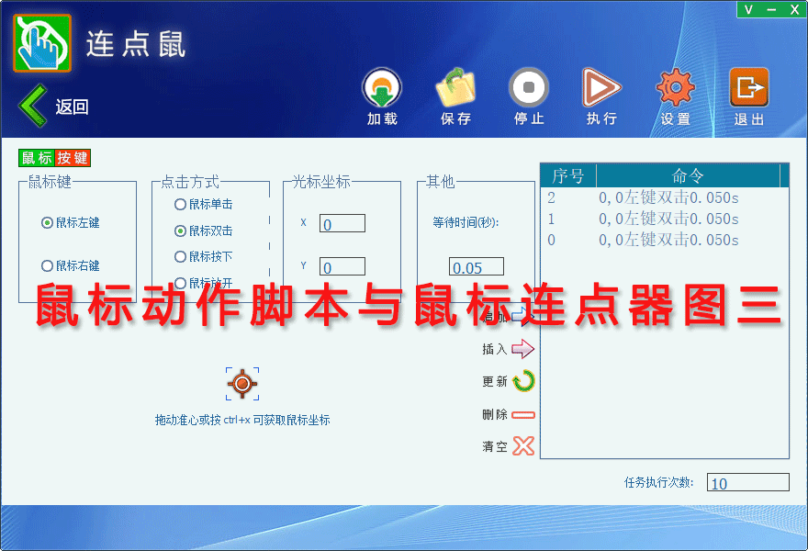Select command row with 序号 1
808x551 pixels.
click(x=664, y=219)
